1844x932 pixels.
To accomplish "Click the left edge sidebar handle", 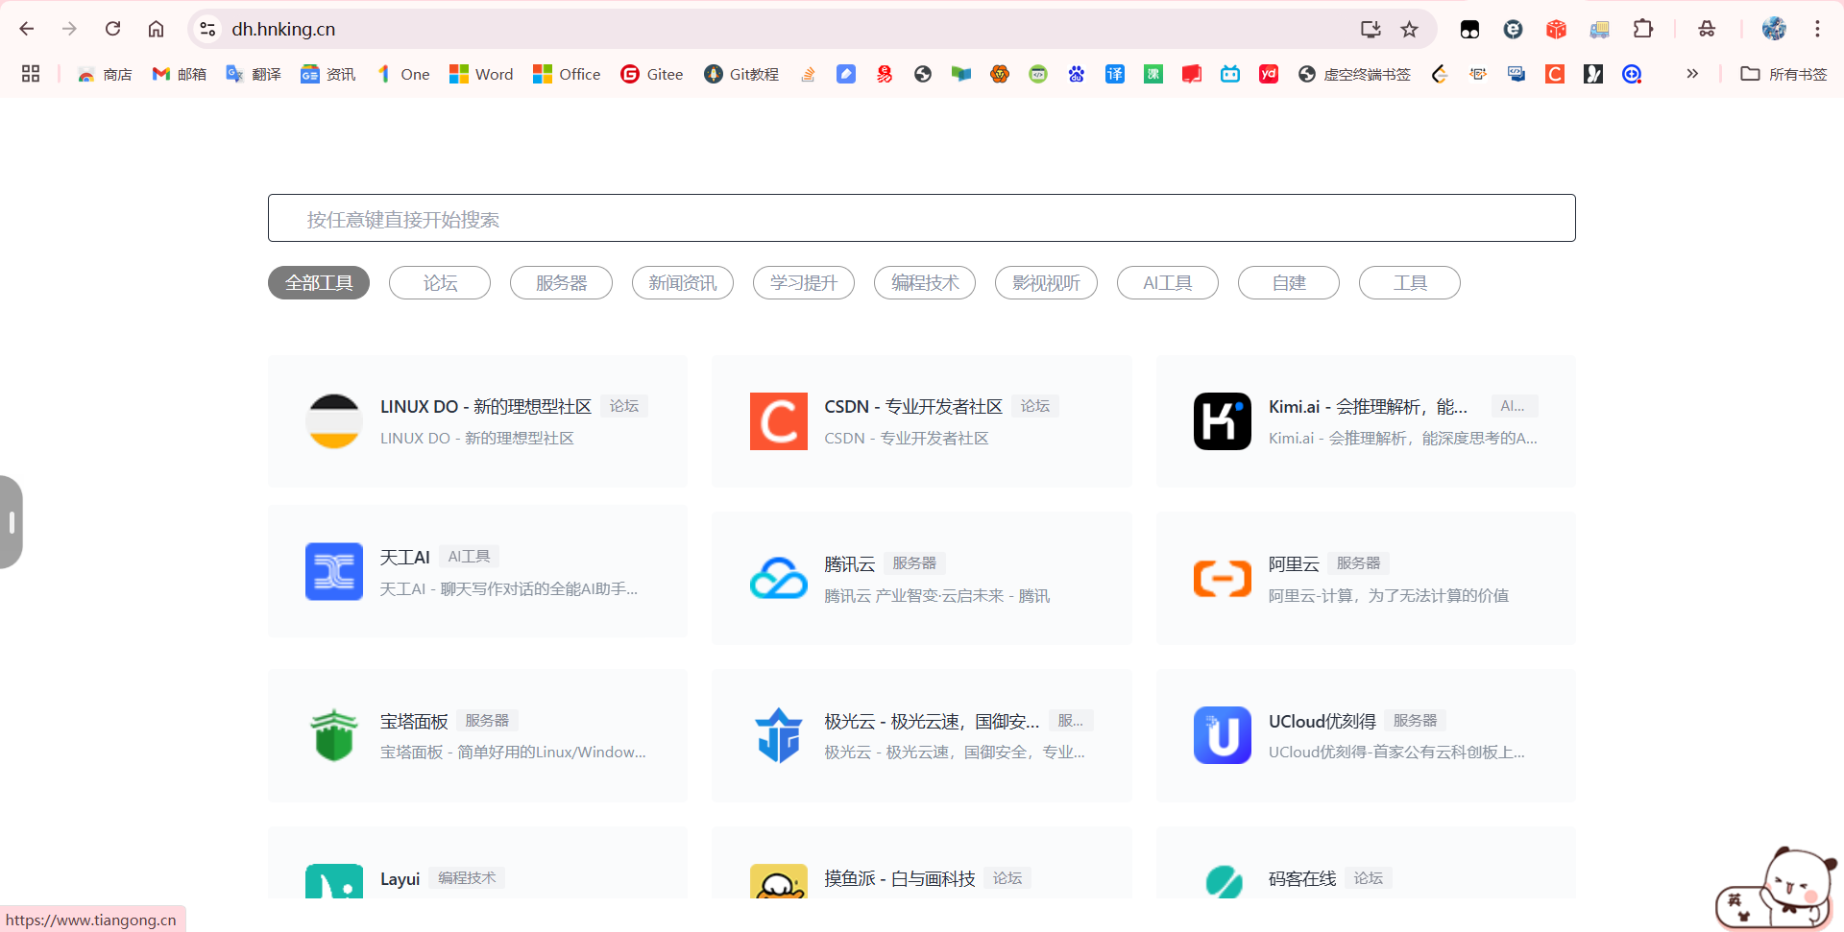I will coord(11,522).
